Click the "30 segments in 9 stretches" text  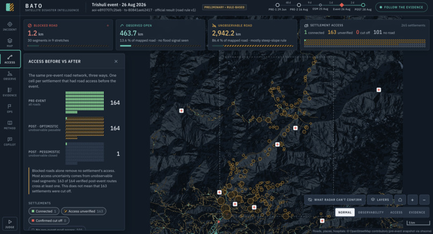(48, 41)
